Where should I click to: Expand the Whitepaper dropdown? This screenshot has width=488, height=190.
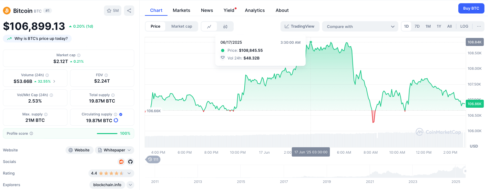tap(115, 150)
